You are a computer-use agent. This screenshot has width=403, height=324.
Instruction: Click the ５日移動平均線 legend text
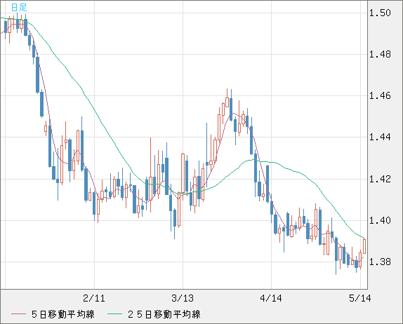[x=63, y=314]
